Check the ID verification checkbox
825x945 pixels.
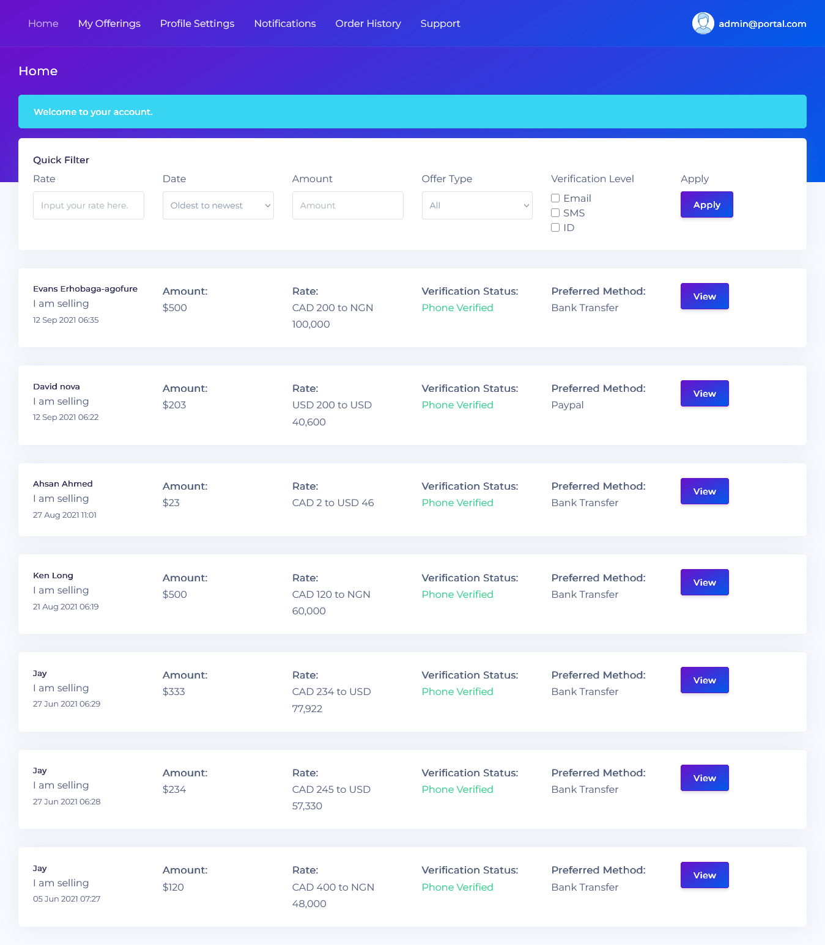click(555, 227)
